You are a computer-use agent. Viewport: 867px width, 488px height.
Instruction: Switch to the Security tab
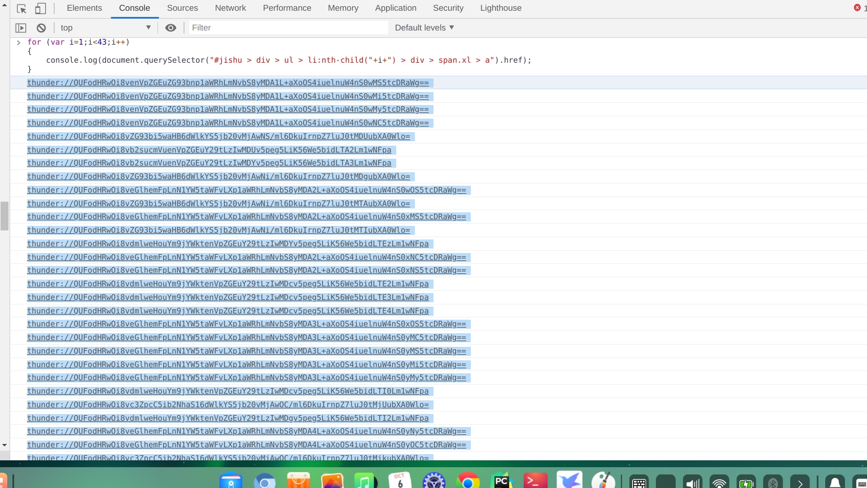coord(448,8)
